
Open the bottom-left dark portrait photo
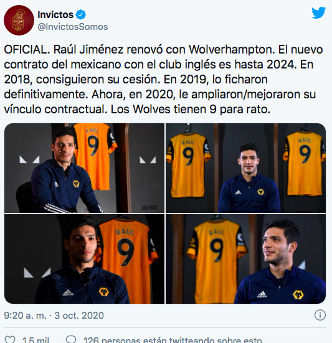(x=84, y=259)
